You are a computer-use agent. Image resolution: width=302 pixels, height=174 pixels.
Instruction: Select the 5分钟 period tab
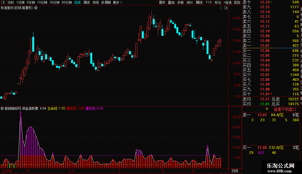[x=31, y=2]
